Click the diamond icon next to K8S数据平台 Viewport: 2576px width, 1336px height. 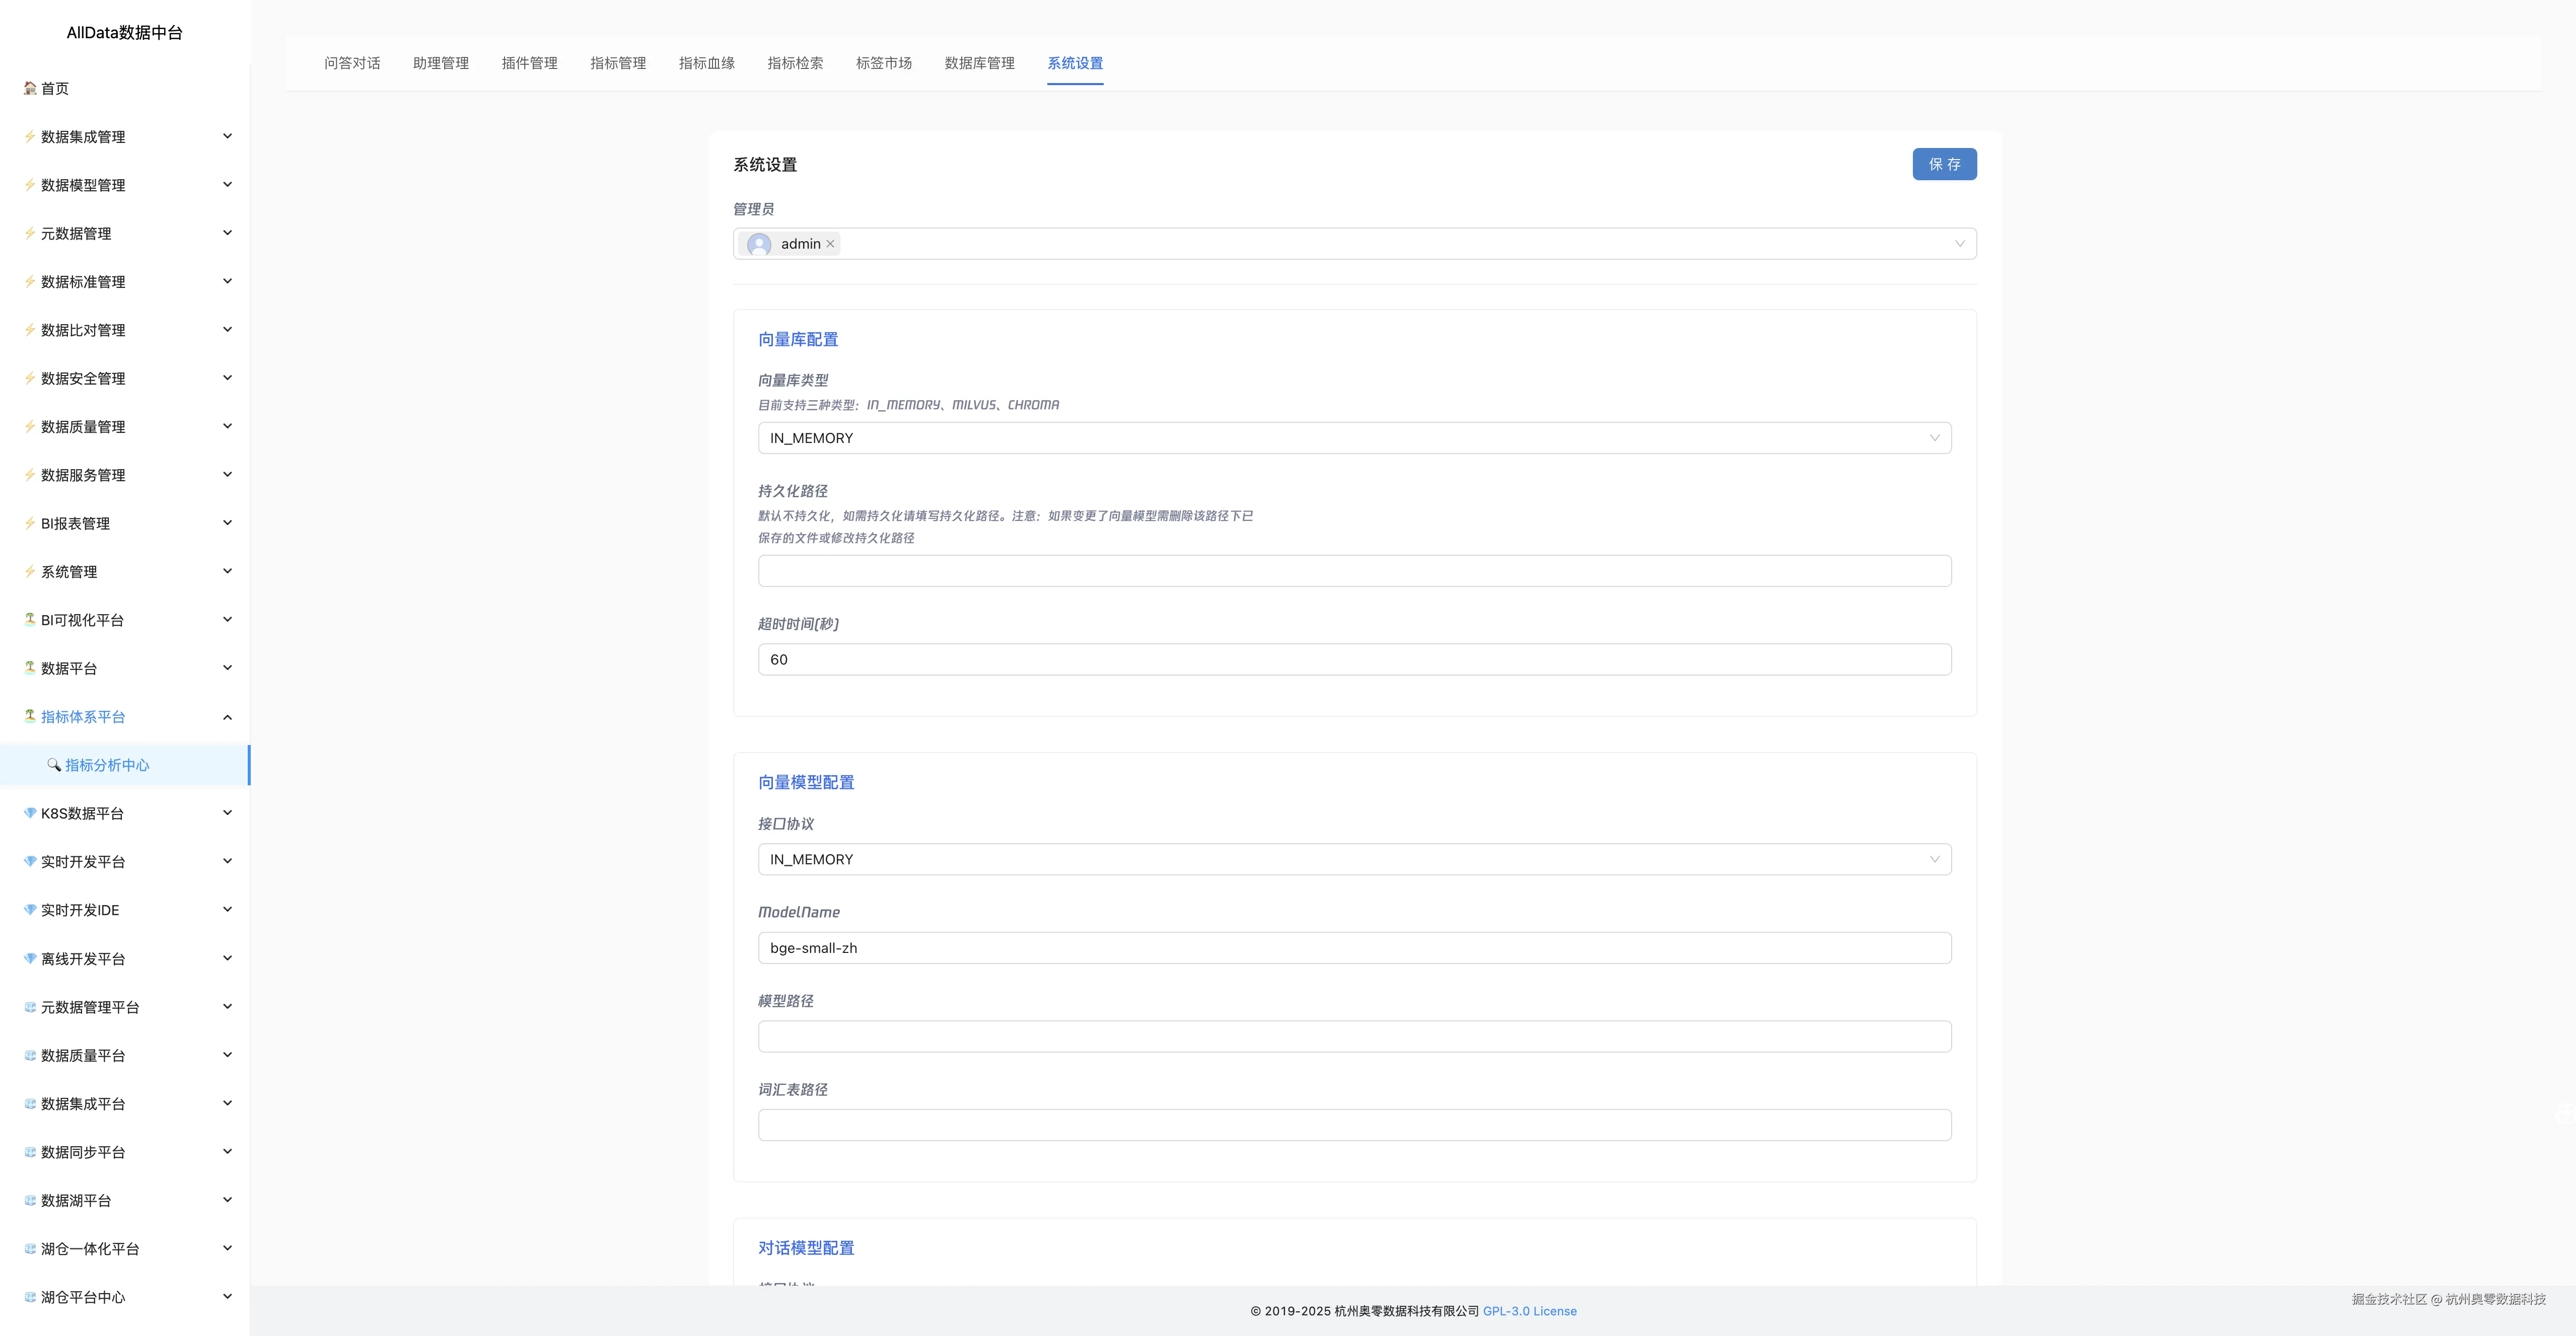tap(30, 813)
